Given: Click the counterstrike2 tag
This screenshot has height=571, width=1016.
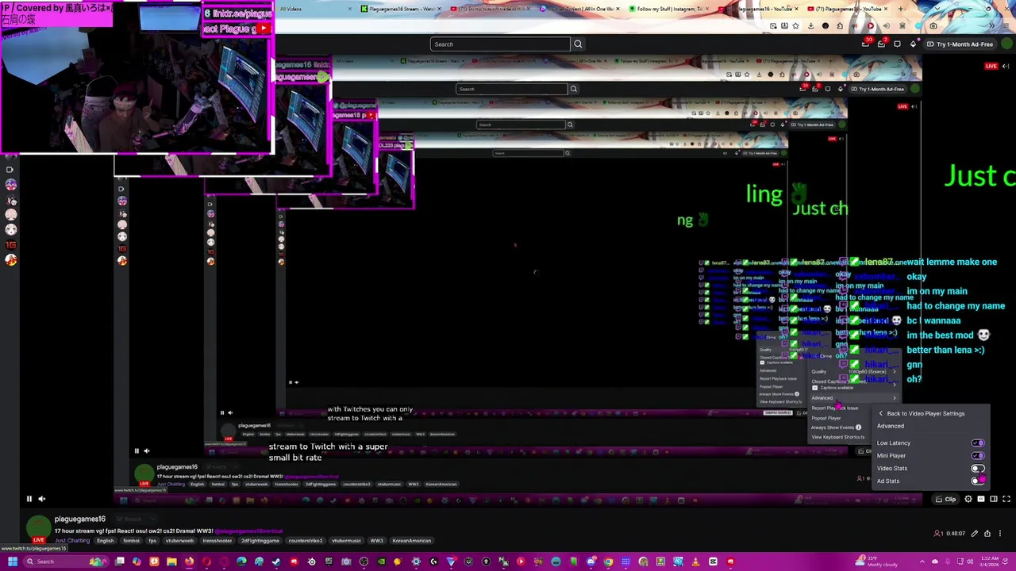Looking at the screenshot, I should click(x=306, y=541).
